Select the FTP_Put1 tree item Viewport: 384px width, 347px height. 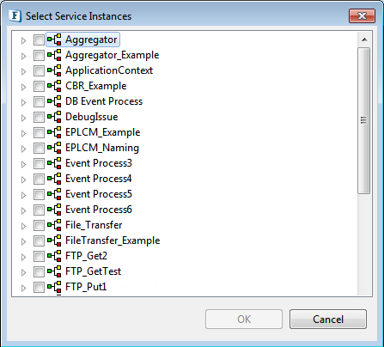click(x=86, y=287)
